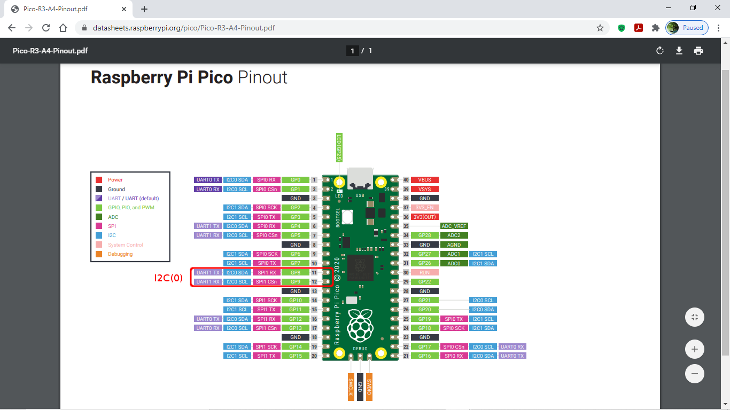This screenshot has width=730, height=410.
Task: Open the Paused profile button
Action: click(x=687, y=28)
